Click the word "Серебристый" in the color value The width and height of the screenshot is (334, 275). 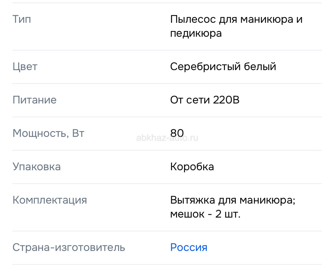pyautogui.click(x=206, y=67)
